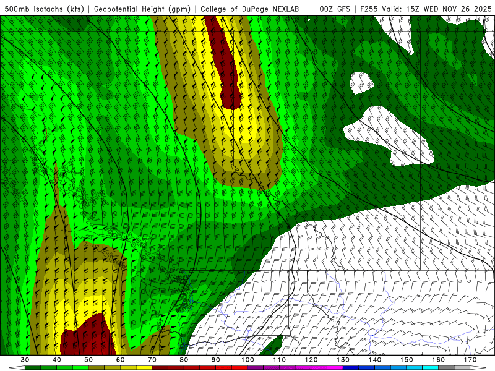Screen dimensions: 495x371
Task: Click the "500mb Isotachs (kts)" title text
Action: click(45, 9)
